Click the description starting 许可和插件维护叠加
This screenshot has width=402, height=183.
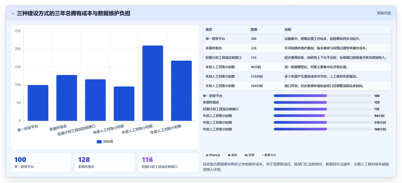tap(326, 48)
